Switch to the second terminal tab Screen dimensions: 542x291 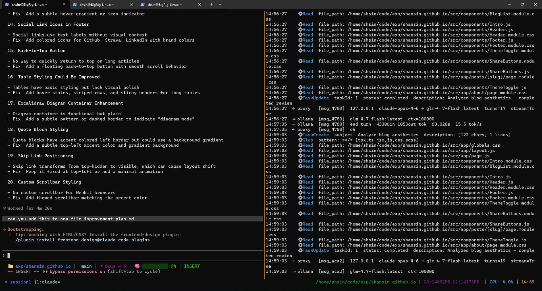[97, 4]
